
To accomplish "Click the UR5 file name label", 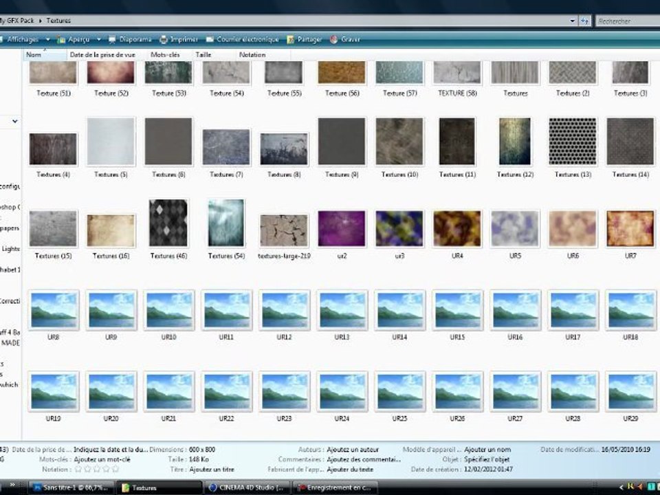I will (x=515, y=256).
